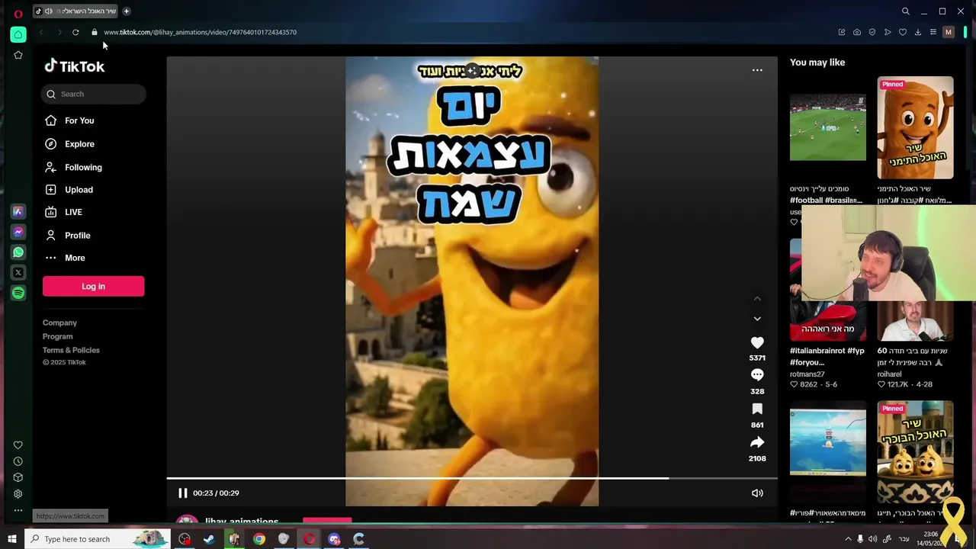Open the Explore page
Screen dimensions: 976x549
tap(79, 144)
